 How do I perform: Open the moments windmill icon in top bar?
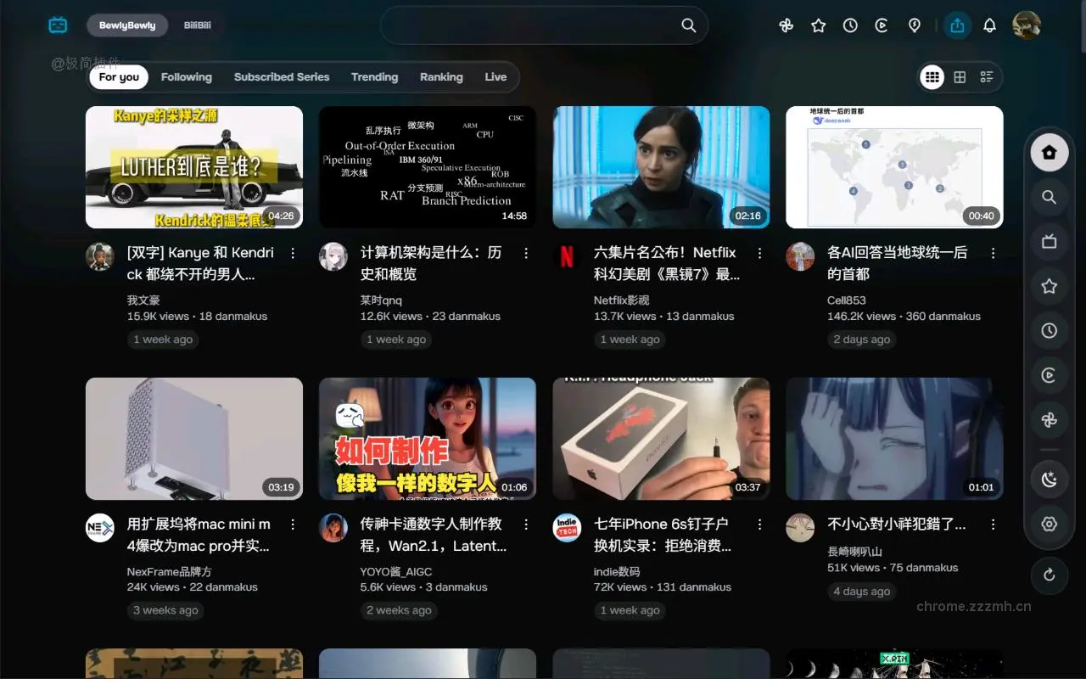pos(786,25)
